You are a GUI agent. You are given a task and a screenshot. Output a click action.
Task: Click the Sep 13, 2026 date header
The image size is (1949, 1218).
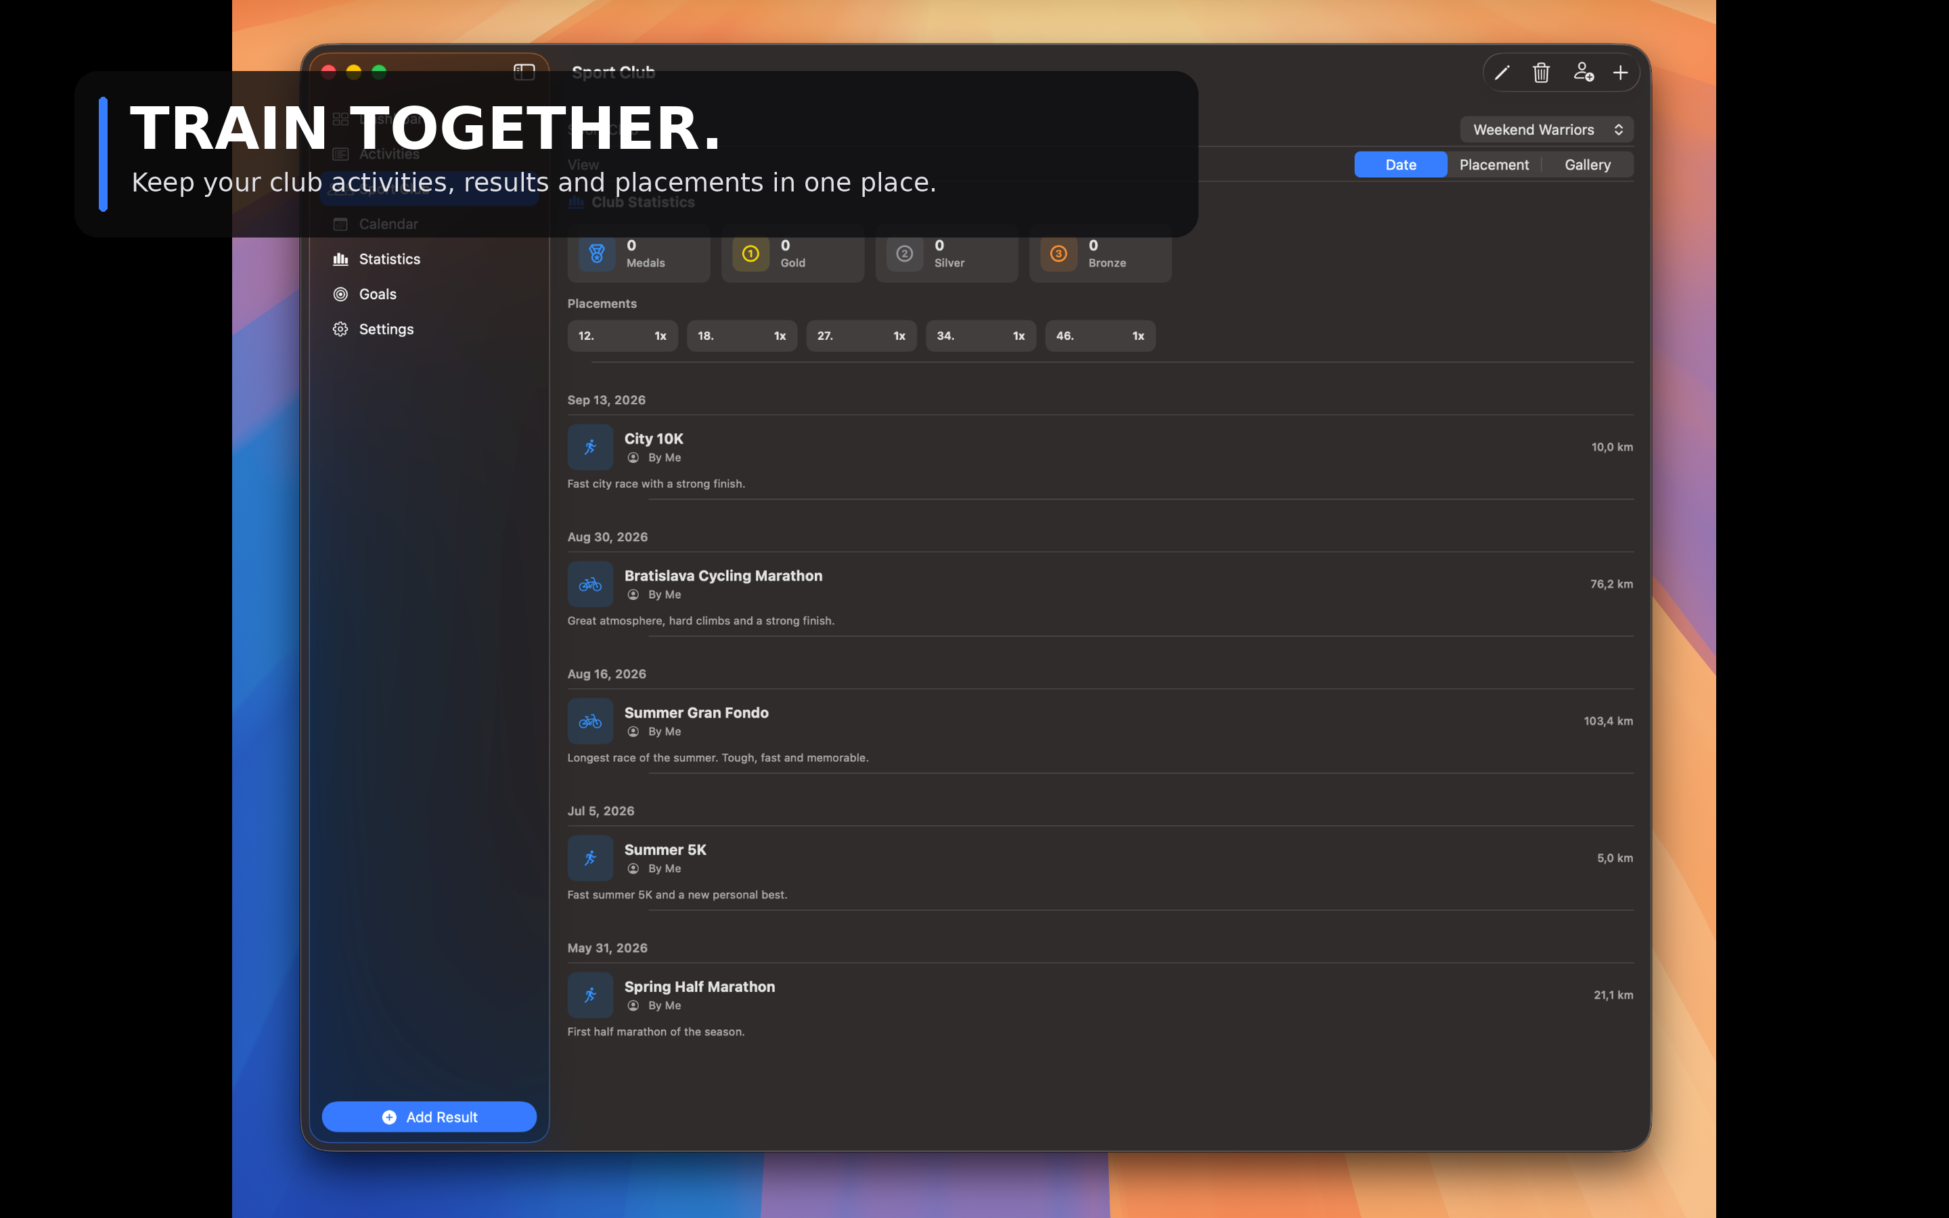point(606,399)
